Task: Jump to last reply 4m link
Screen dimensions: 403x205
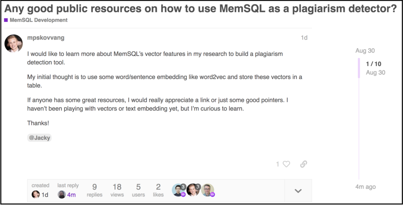Action: tap(72, 195)
